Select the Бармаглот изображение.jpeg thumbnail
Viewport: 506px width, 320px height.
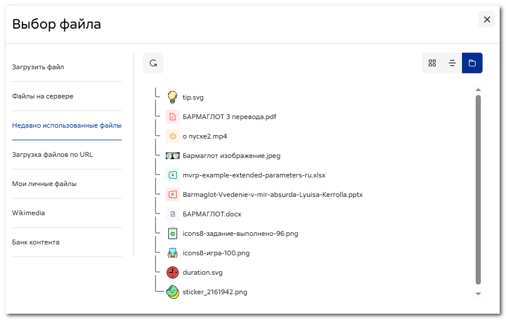point(173,156)
